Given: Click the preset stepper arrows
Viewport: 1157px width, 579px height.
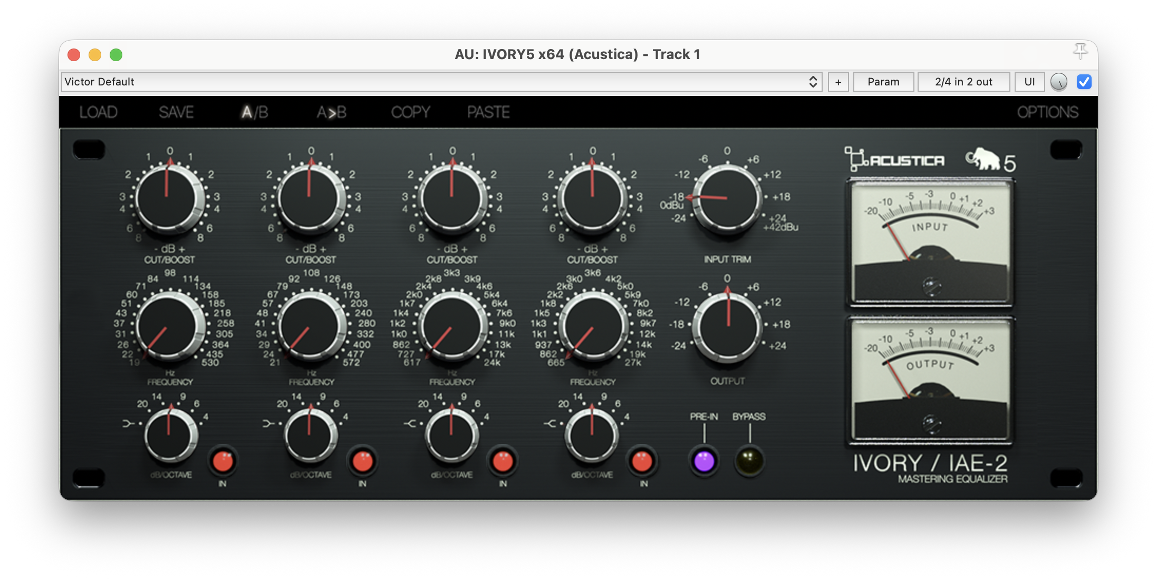Looking at the screenshot, I should [x=813, y=82].
